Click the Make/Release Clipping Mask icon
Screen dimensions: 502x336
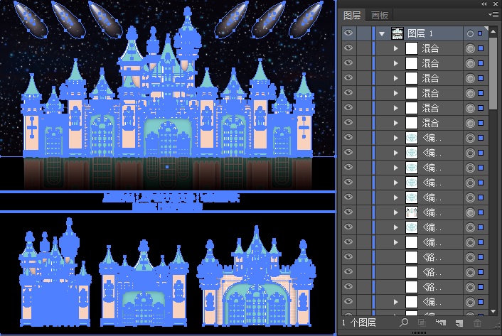422,323
